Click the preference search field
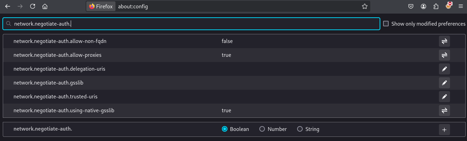Viewport: 467px width, 141px height. [191, 24]
